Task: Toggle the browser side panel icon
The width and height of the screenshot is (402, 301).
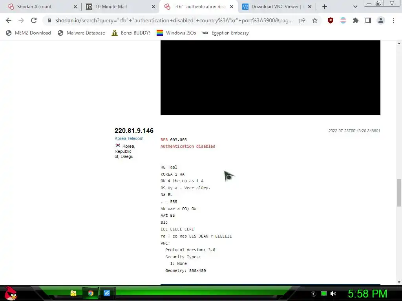Action: point(368,20)
